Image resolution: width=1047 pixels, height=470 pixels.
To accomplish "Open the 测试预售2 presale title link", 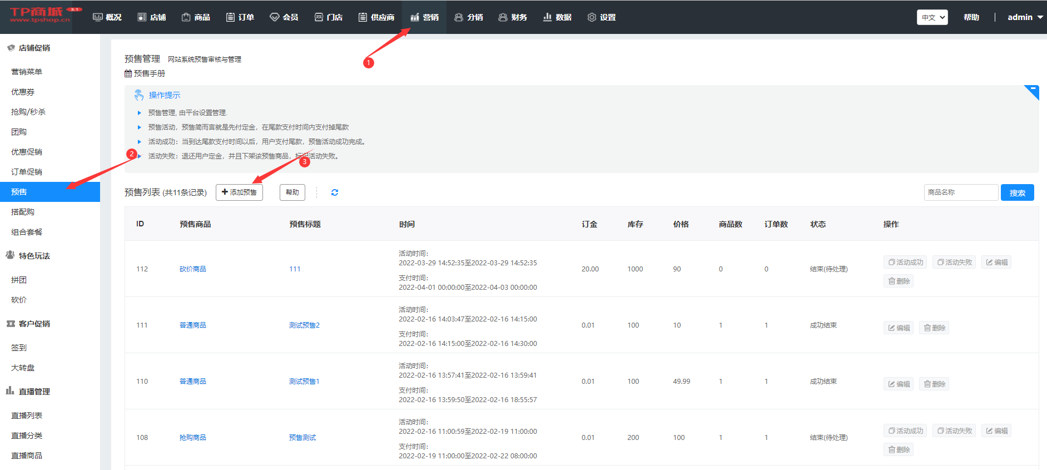I will pyautogui.click(x=304, y=325).
